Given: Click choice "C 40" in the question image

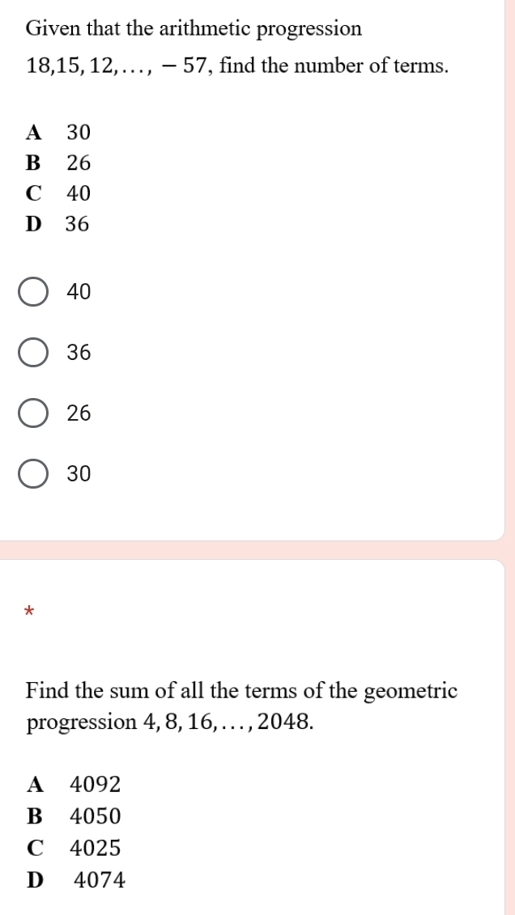Looking at the screenshot, I should (x=59, y=194).
